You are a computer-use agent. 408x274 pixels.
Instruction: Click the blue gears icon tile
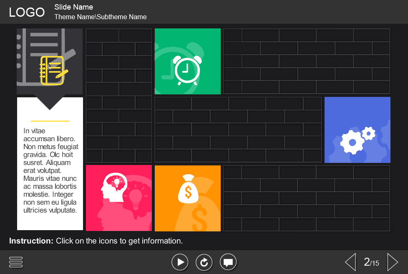[357, 129]
